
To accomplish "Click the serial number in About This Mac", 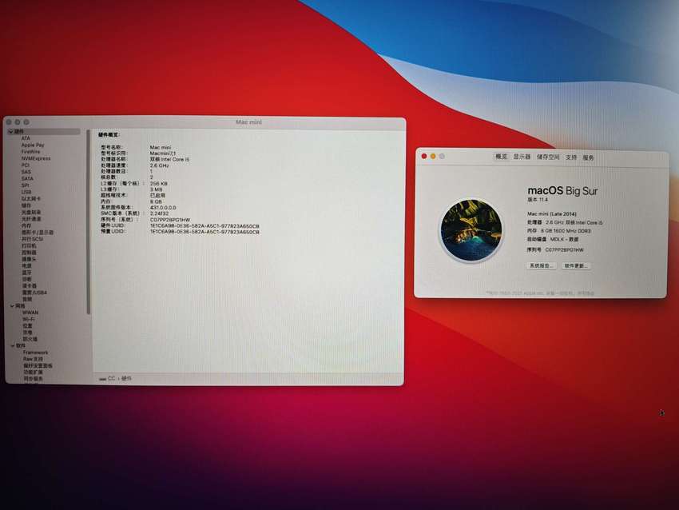I will click(x=564, y=250).
